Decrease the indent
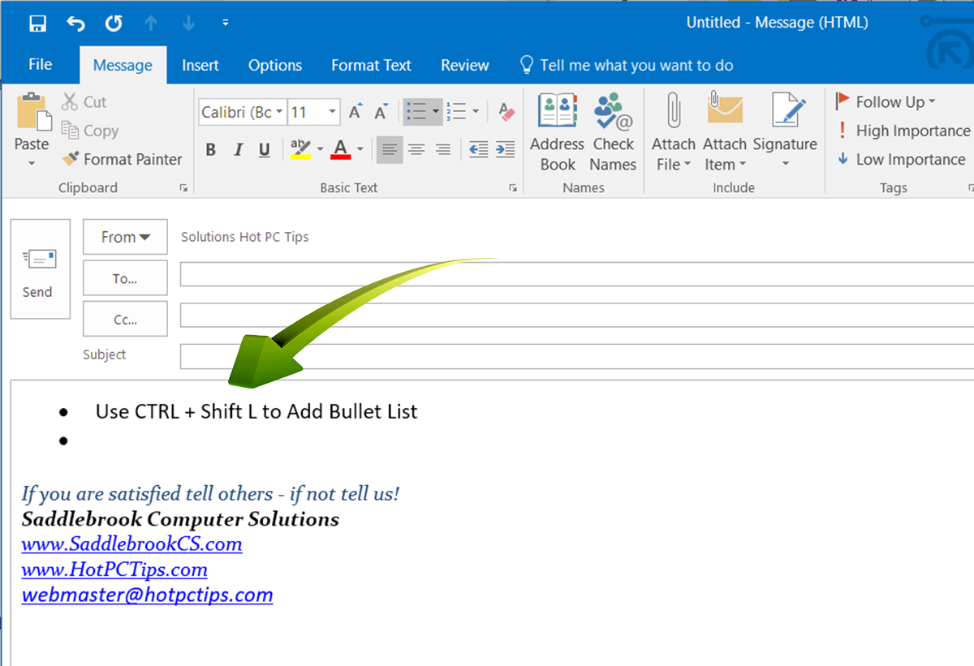The width and height of the screenshot is (974, 666). tap(479, 149)
